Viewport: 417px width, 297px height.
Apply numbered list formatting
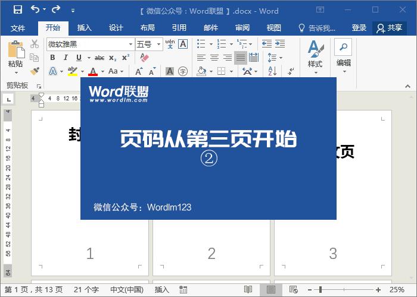(x=222, y=44)
